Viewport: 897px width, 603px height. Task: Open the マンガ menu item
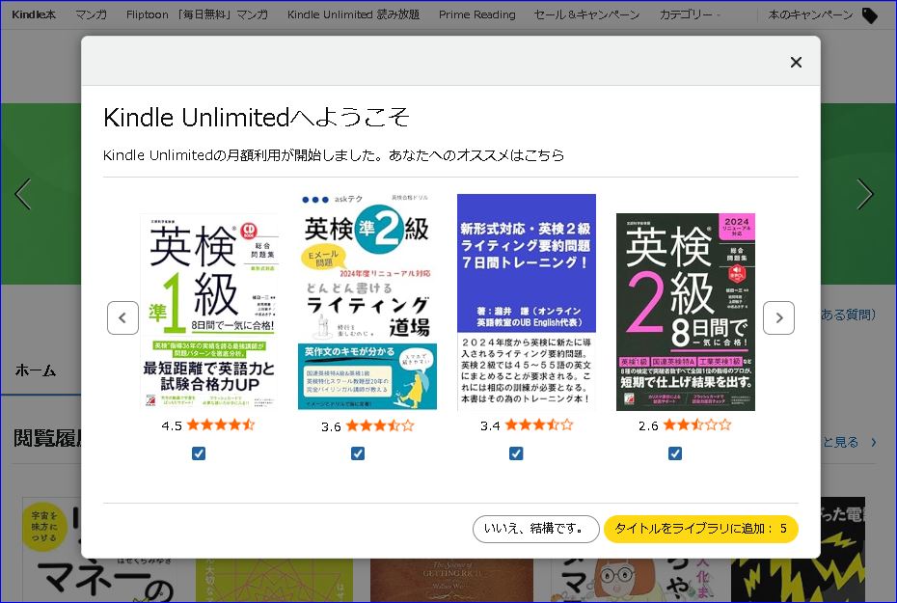pos(91,14)
